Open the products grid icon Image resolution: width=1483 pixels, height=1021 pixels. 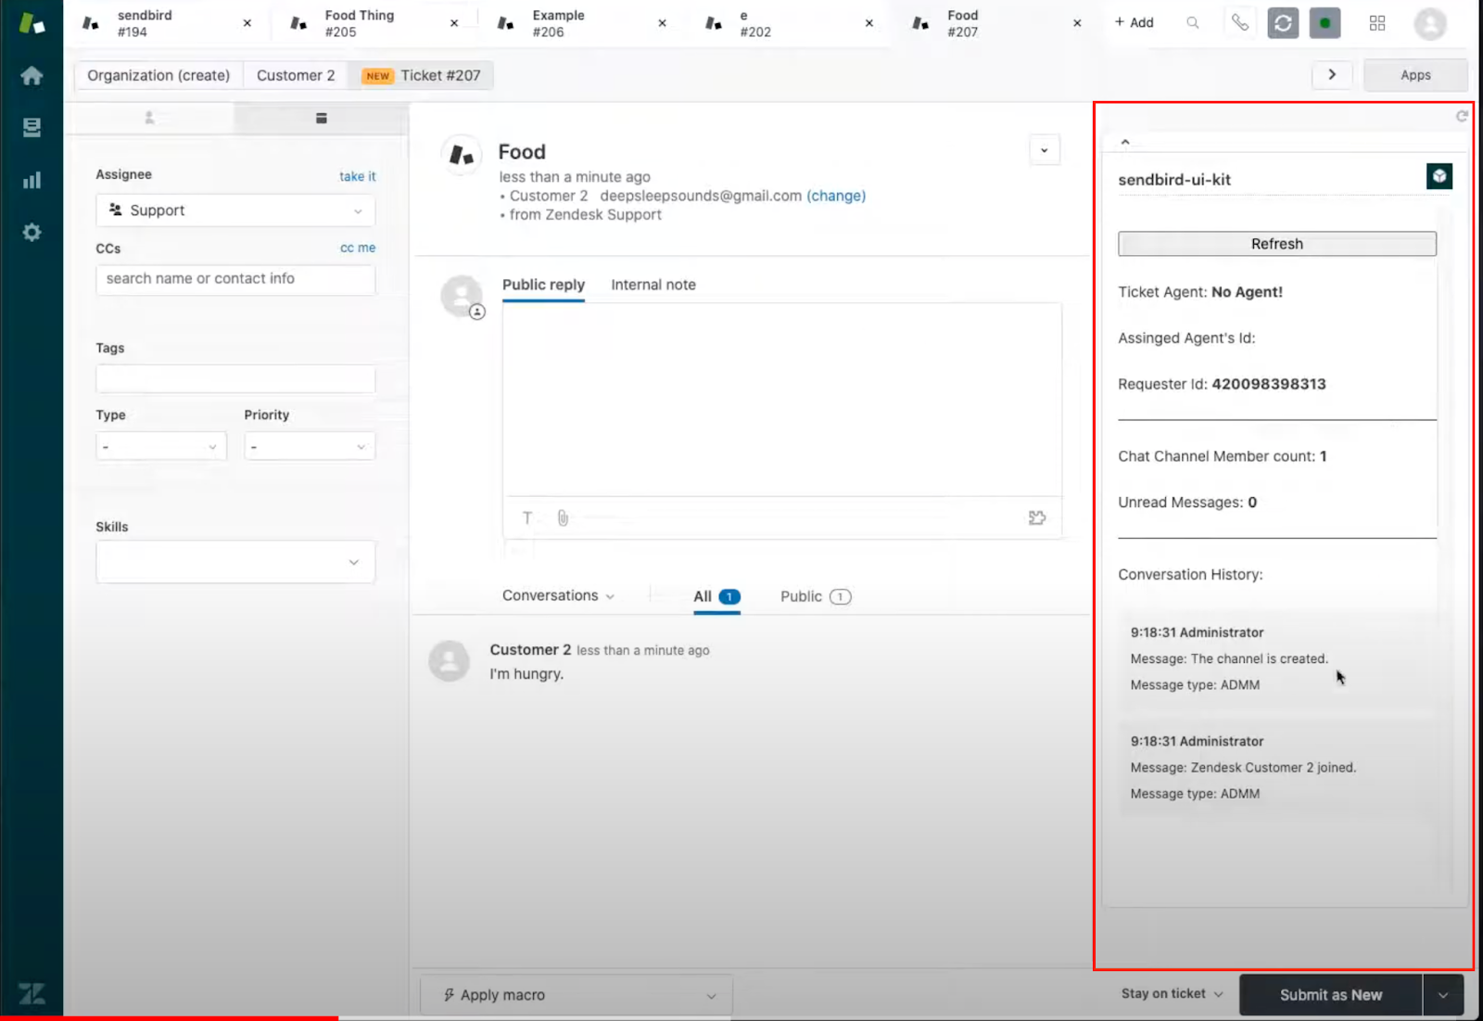coord(1377,23)
